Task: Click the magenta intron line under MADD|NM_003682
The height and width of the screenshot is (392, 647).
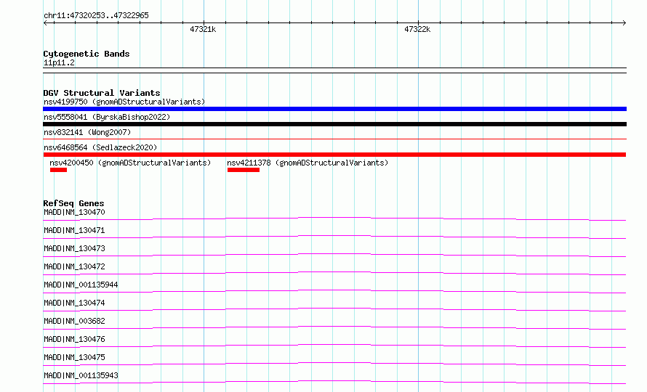Action: click(x=334, y=327)
